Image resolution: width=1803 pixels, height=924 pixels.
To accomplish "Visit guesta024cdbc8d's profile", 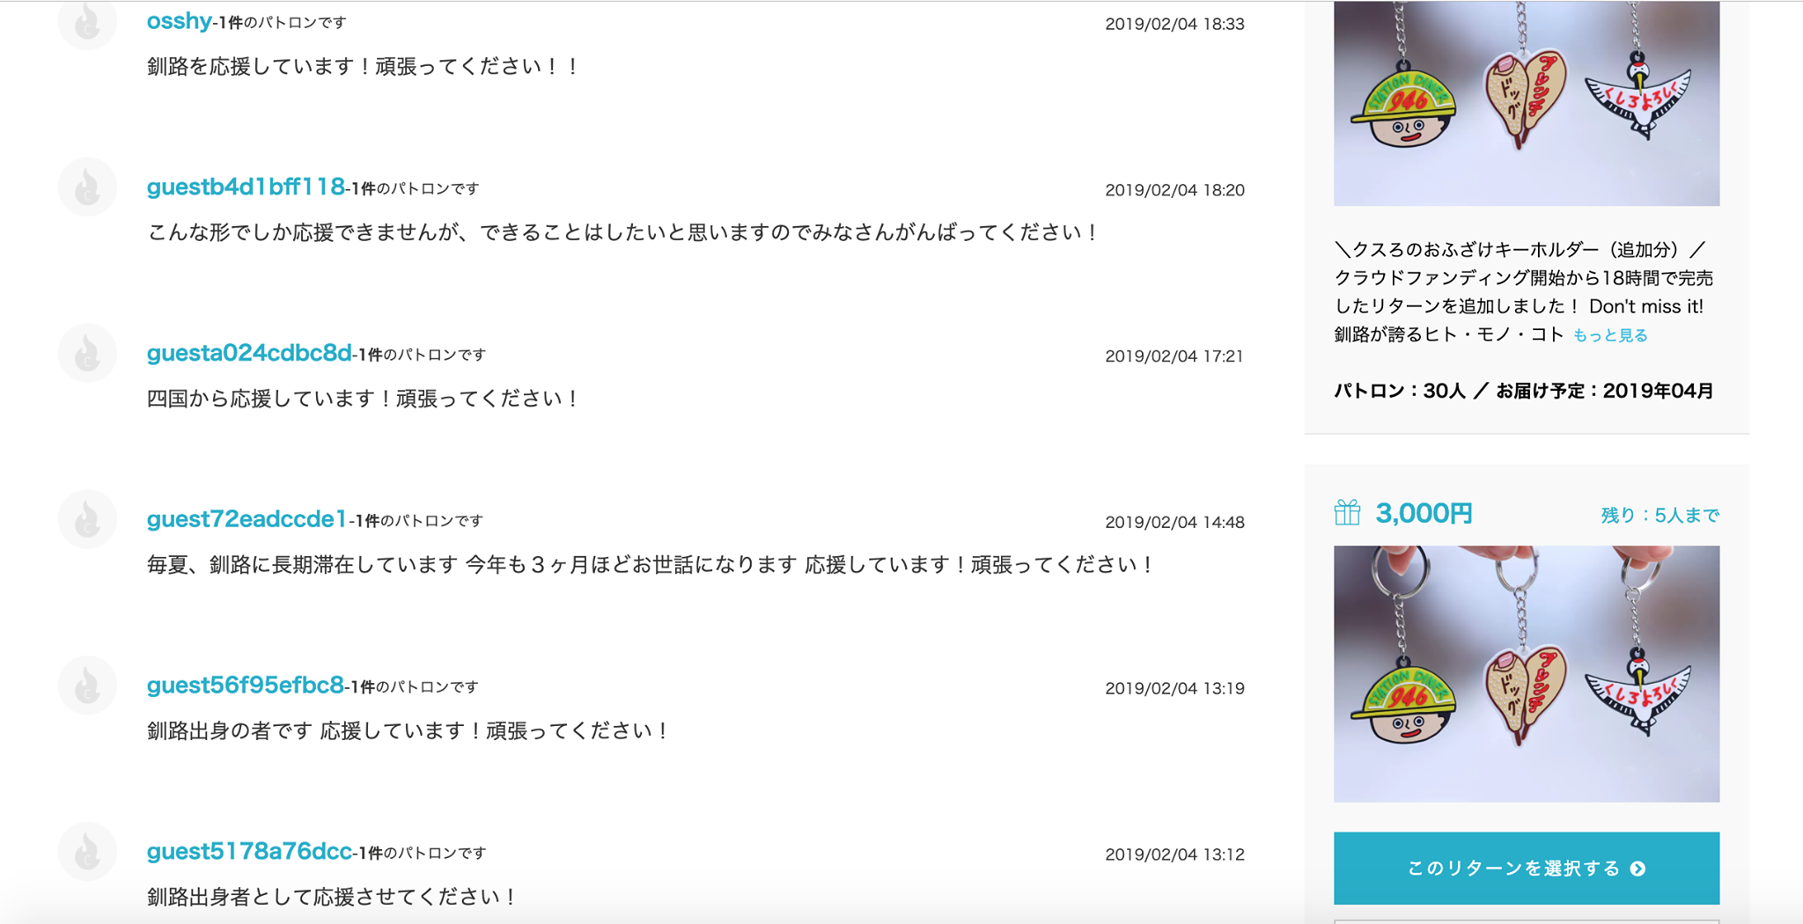I will (249, 353).
